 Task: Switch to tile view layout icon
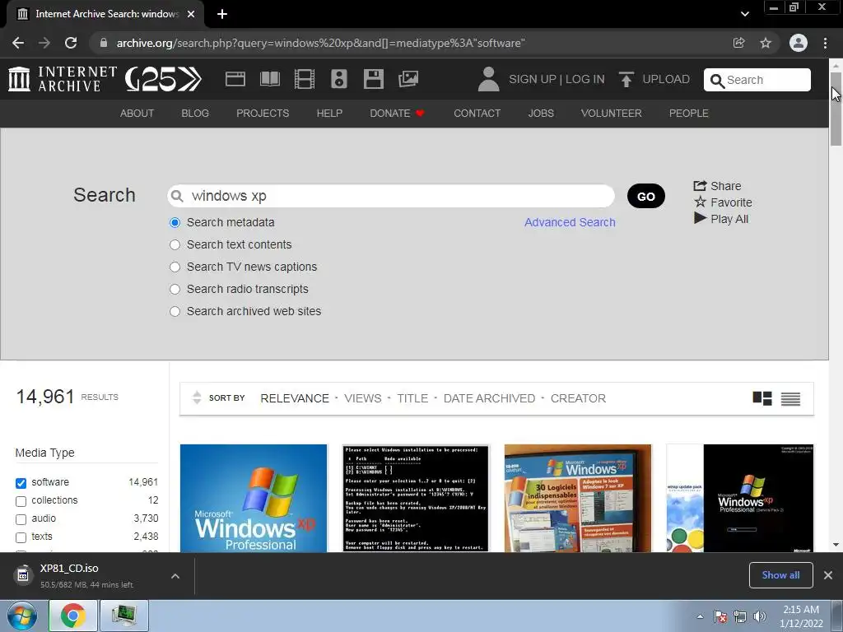coord(761,398)
